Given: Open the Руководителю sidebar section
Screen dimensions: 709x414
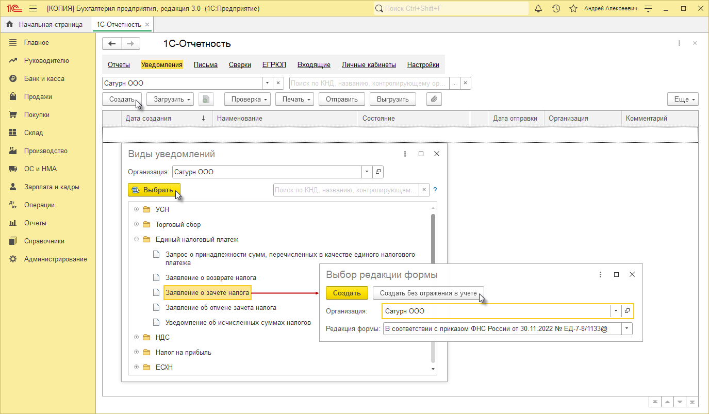Looking at the screenshot, I should click(x=46, y=61).
